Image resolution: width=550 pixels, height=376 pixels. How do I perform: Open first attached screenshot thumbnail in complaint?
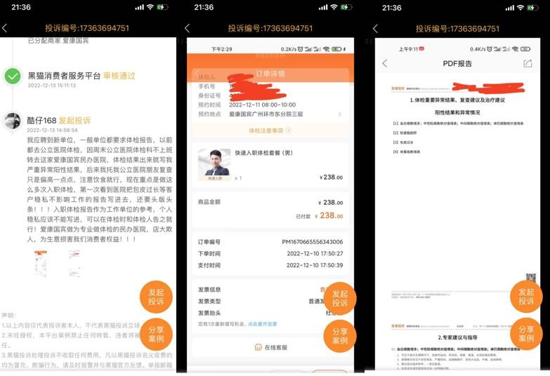coord(41,264)
